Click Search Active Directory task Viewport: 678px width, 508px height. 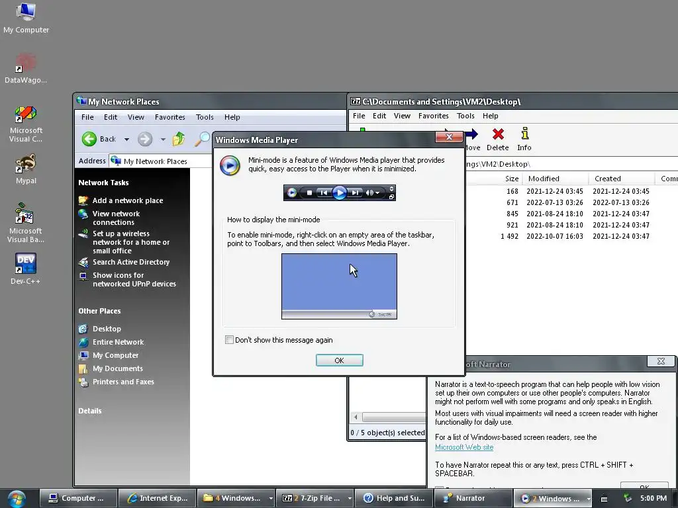[130, 262]
